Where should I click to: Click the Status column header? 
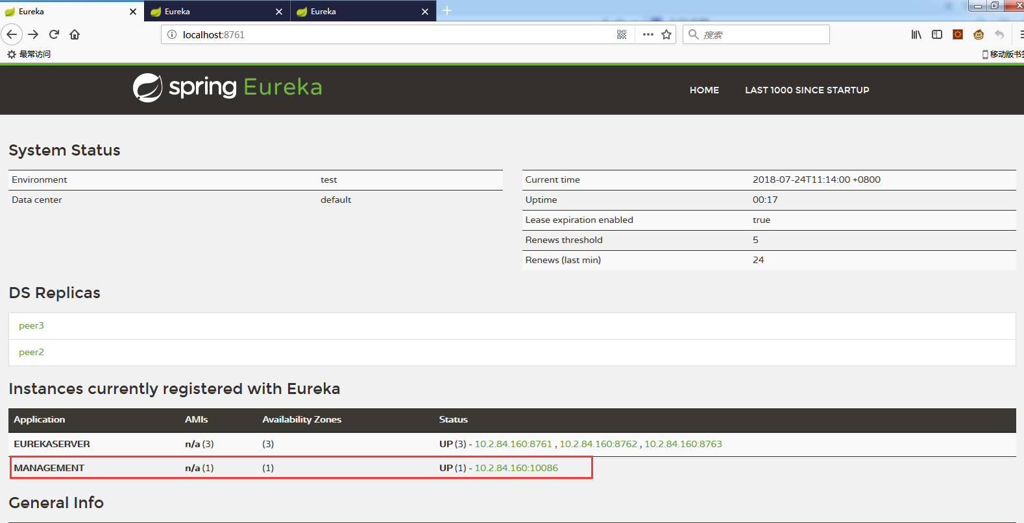(454, 419)
